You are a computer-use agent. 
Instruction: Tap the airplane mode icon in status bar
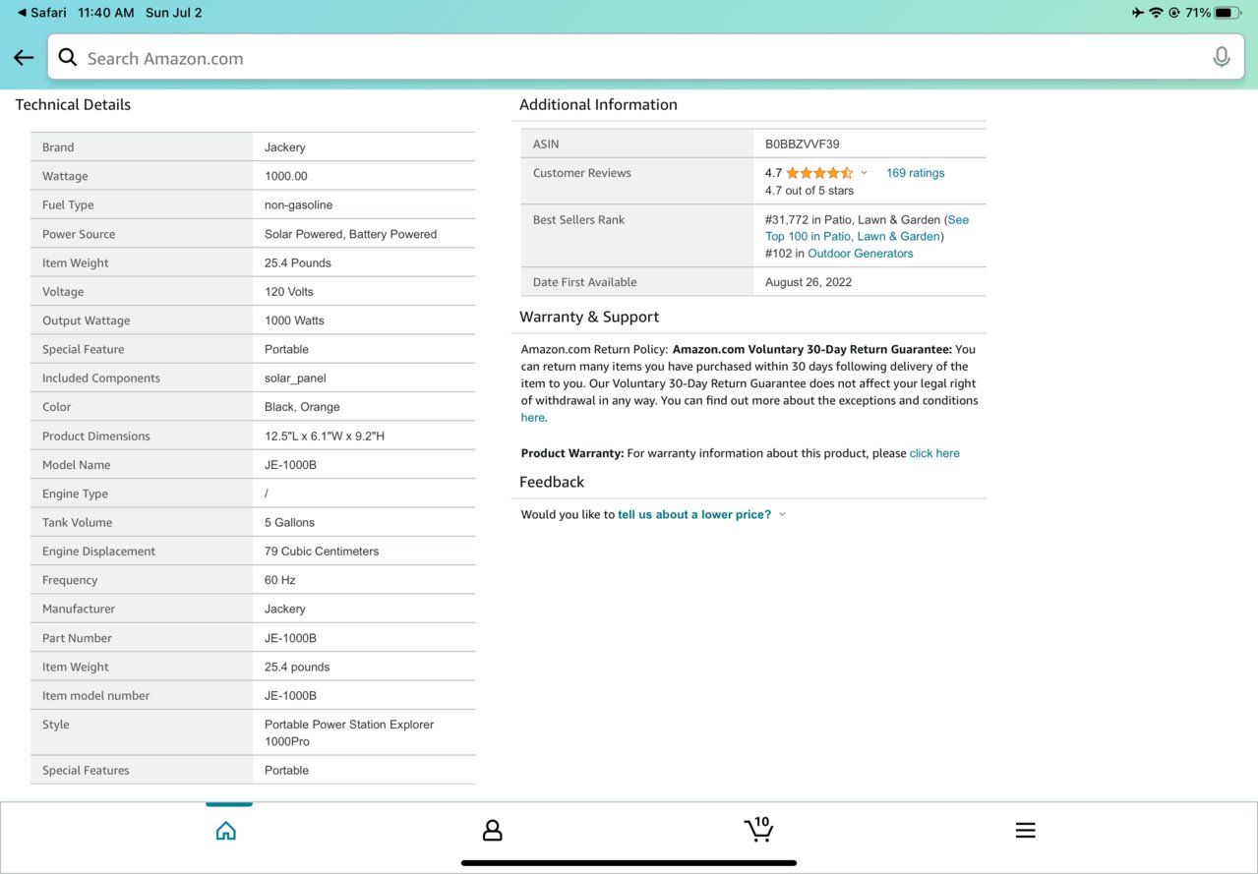pos(1138,13)
